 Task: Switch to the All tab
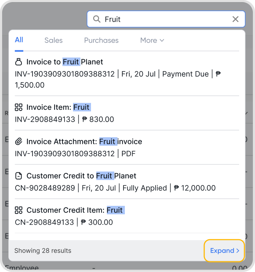[19, 40]
